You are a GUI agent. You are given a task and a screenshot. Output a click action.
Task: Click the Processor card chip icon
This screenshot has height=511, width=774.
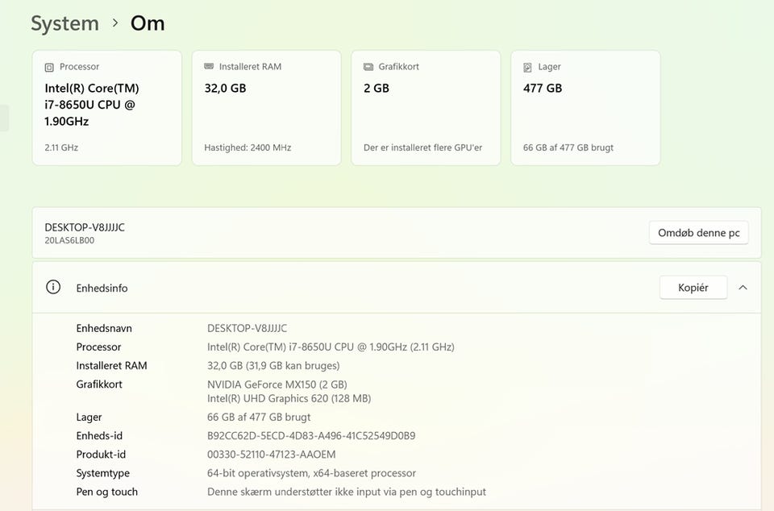pyautogui.click(x=49, y=67)
